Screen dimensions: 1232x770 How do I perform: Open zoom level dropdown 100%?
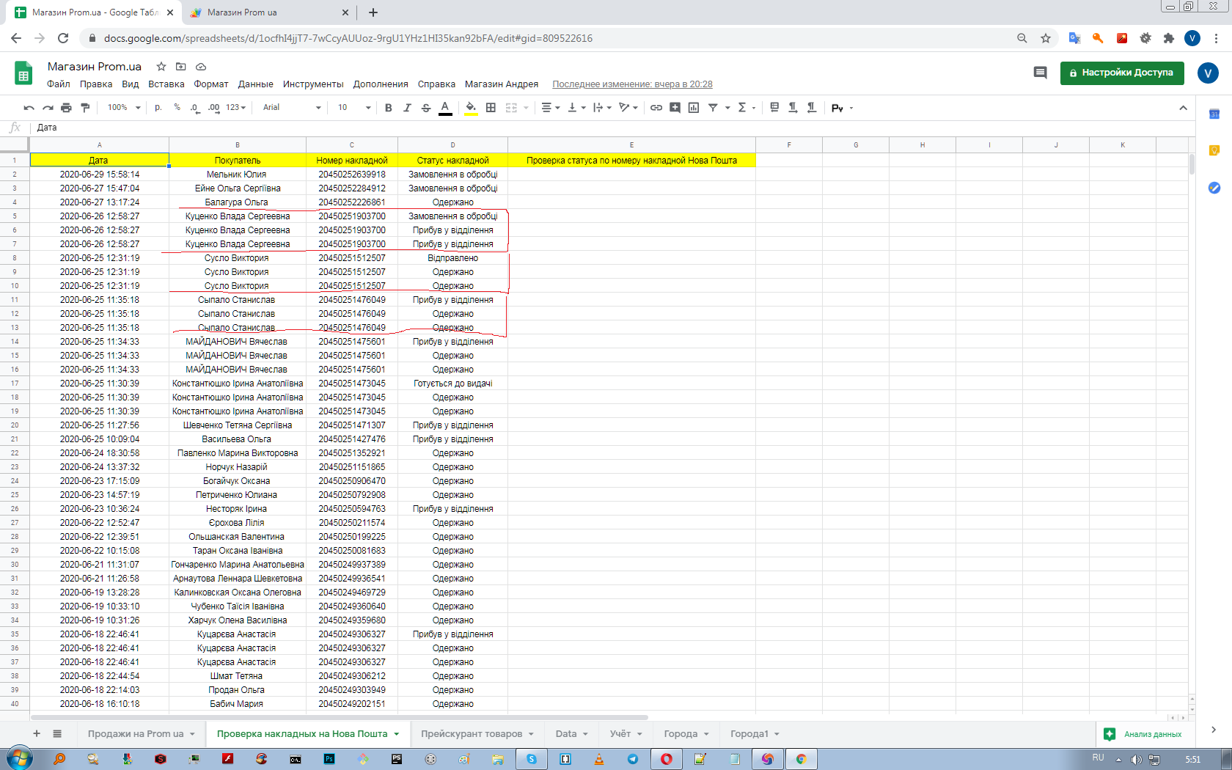124,108
